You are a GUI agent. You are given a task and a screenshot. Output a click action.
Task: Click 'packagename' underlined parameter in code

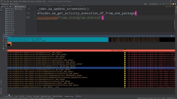(47, 18)
